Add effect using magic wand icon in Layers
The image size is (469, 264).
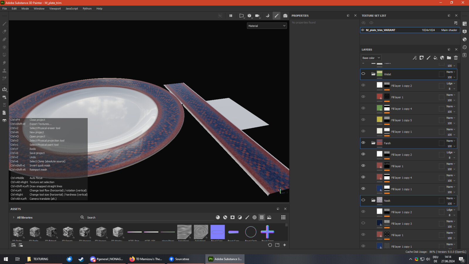click(415, 58)
